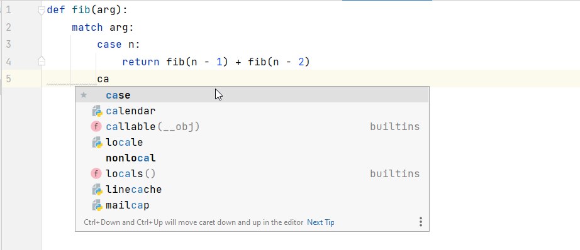Click the Python module icon next to mailcap
This screenshot has height=250, width=580.
pyautogui.click(x=96, y=205)
